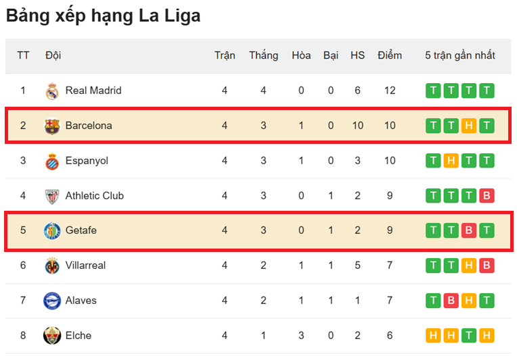Screen dimensions: 517x356
Task: Click Athletic Club's red B loss badge
Action: 486,196
